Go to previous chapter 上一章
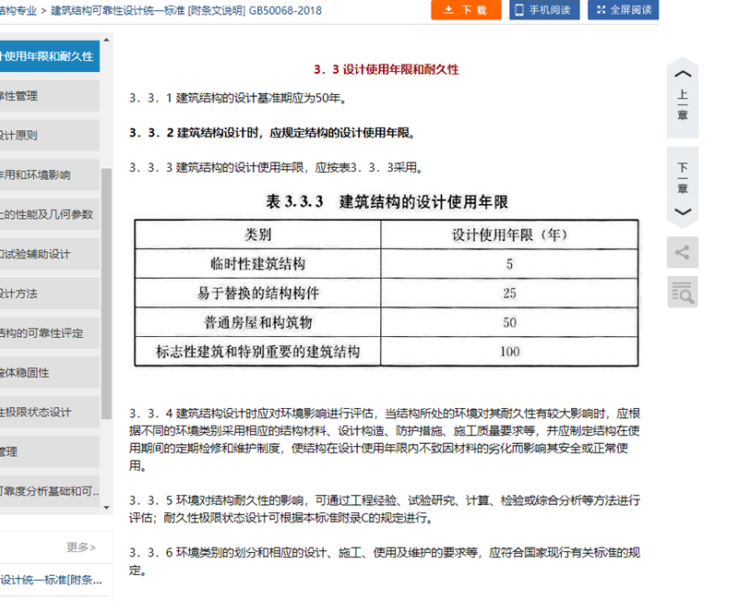The width and height of the screenshot is (738, 601). (683, 98)
